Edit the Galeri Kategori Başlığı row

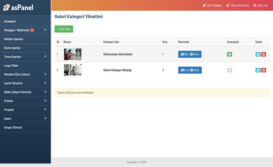[258, 70]
